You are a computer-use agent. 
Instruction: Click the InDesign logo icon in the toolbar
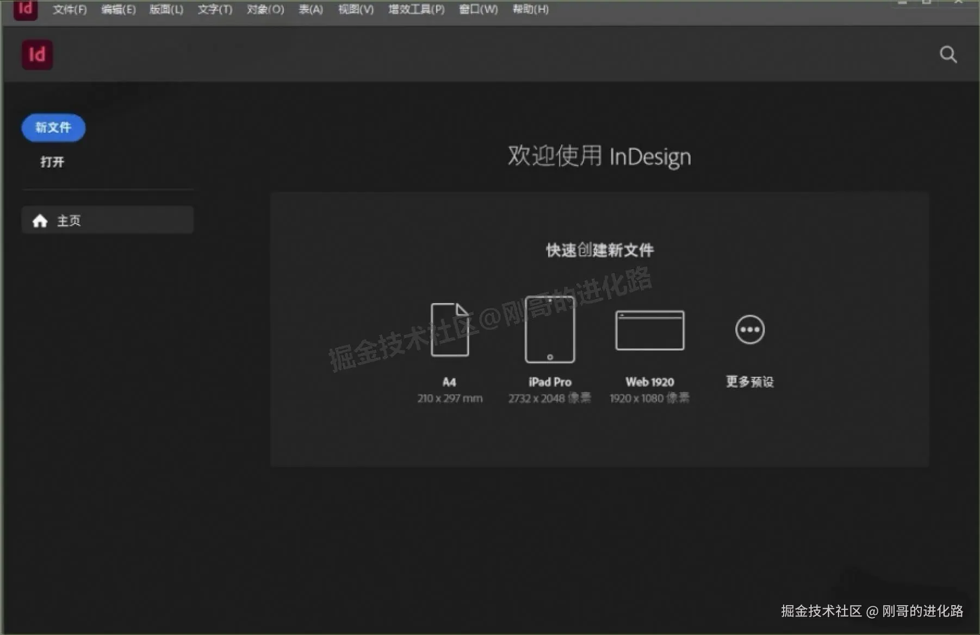point(36,54)
